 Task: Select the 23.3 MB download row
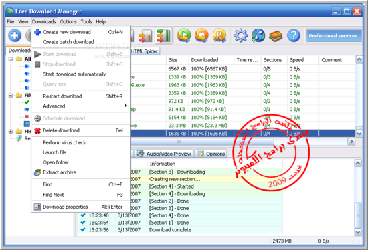(243, 126)
